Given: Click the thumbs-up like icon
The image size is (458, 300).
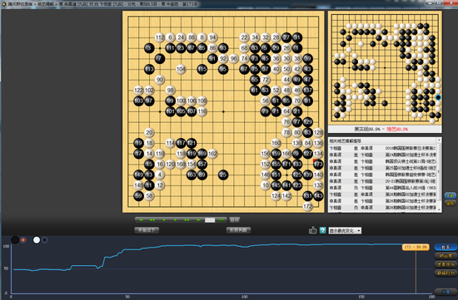Looking at the screenshot, I should (312, 230).
